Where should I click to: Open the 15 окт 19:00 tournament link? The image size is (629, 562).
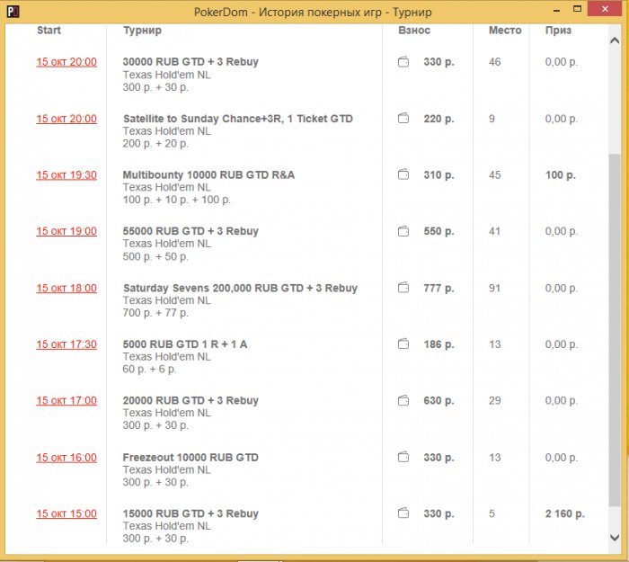[x=66, y=231]
